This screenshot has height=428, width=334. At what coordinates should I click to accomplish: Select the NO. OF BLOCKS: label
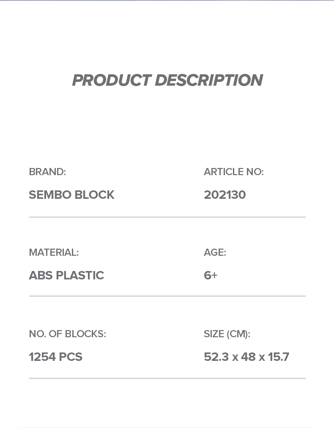[68, 334]
